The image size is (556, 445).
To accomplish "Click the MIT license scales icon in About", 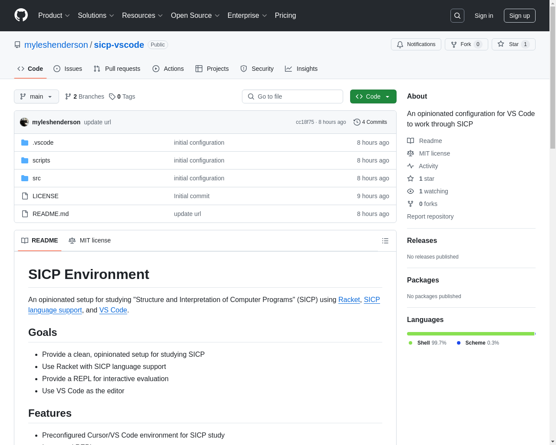I will (410, 153).
